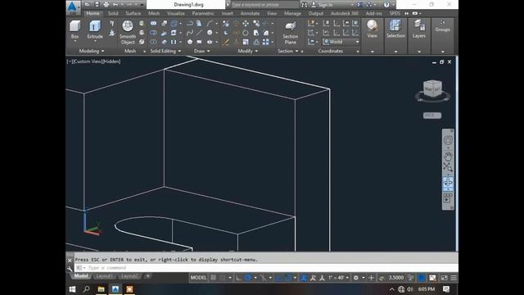Image resolution: width=524 pixels, height=295 pixels.
Task: Toggle the grid display in status bar
Action: point(213,278)
